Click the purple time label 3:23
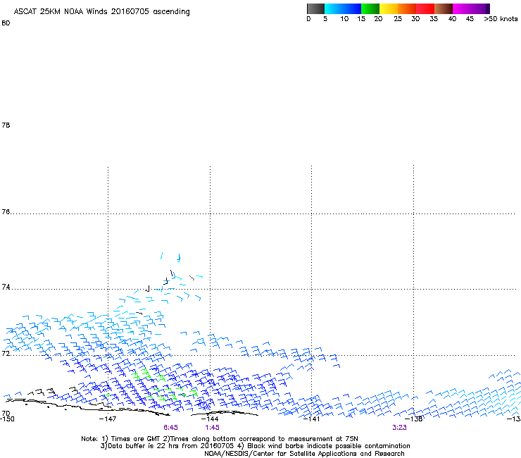Screen dimensions: 521x458 click(399, 428)
